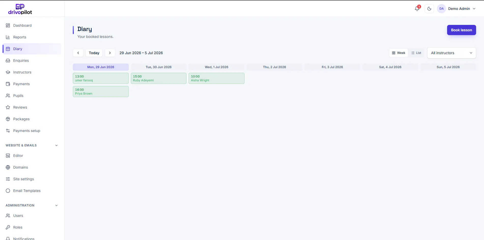Click the Email Templates circle icon
This screenshot has height=240, width=484.
pyautogui.click(x=8, y=191)
